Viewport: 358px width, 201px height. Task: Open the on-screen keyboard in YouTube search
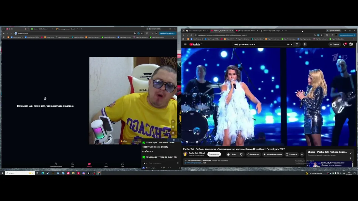(288, 44)
